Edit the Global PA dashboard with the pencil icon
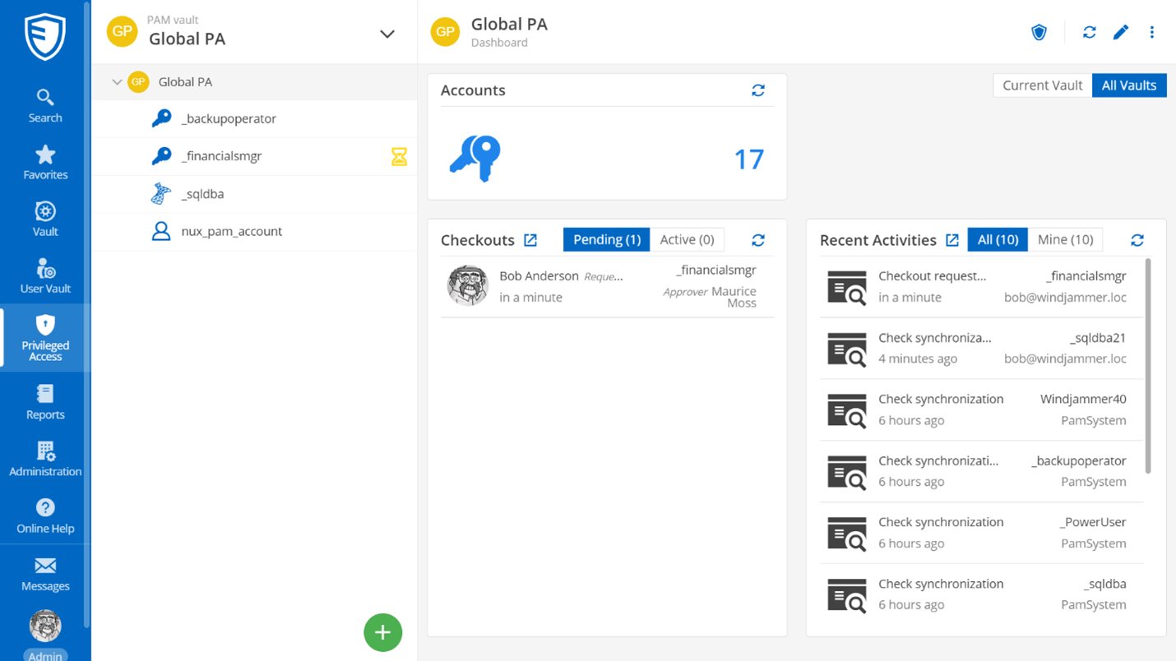The width and height of the screenshot is (1176, 661). [1120, 31]
